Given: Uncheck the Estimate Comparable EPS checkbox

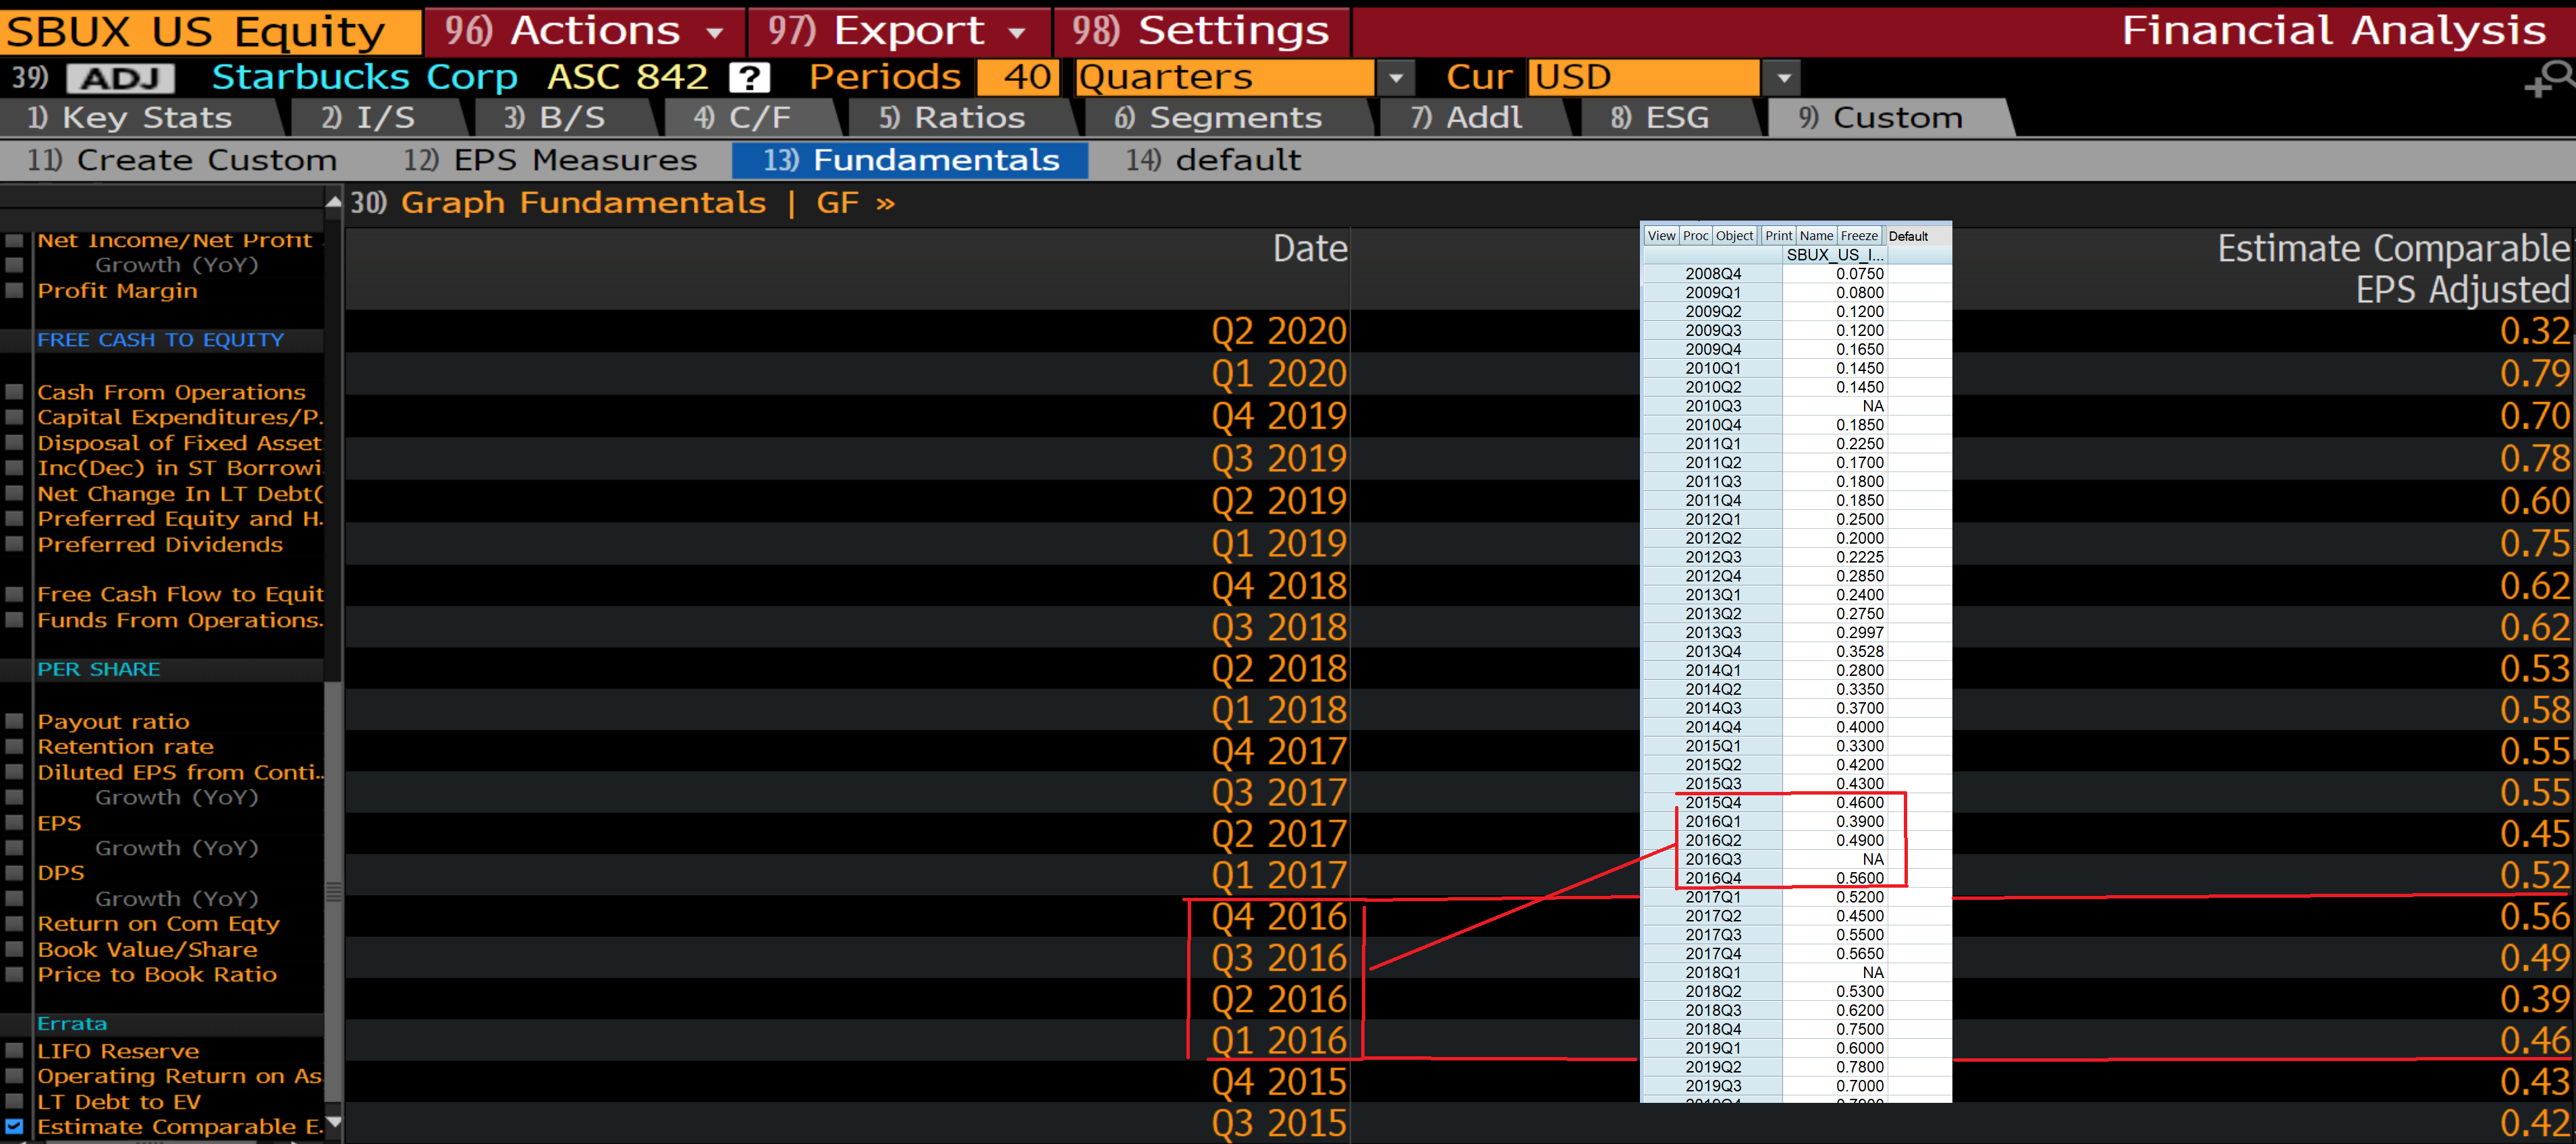Looking at the screenshot, I should tap(14, 1126).
